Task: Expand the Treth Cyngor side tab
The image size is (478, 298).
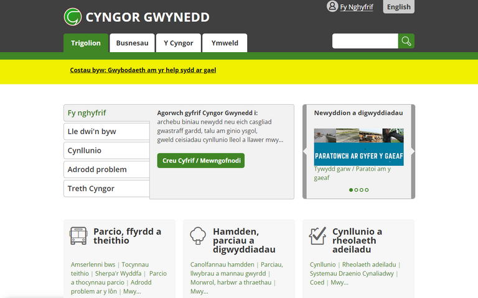Action: click(106, 189)
